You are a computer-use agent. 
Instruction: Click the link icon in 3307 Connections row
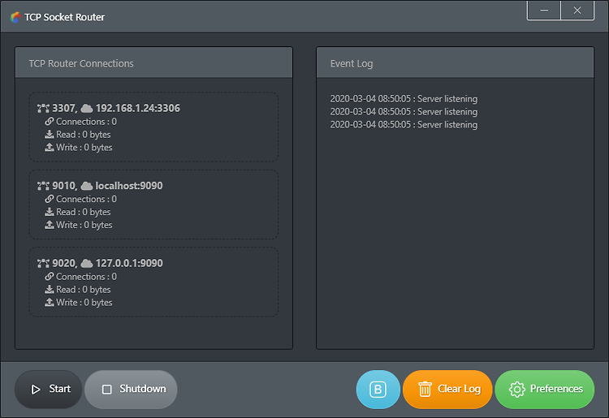[50, 122]
